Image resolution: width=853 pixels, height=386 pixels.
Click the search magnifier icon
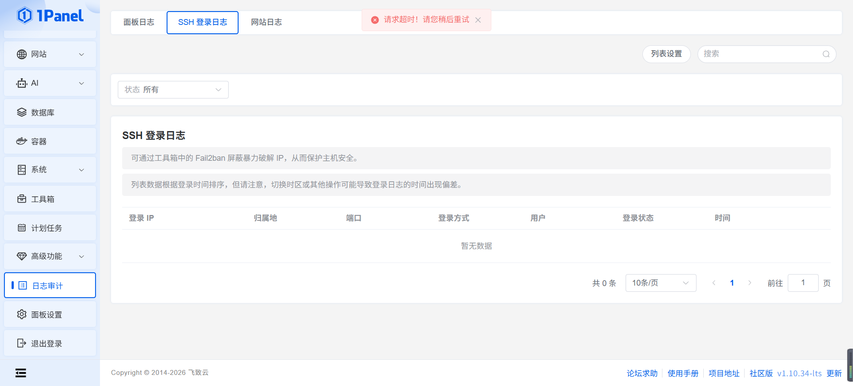coord(826,54)
